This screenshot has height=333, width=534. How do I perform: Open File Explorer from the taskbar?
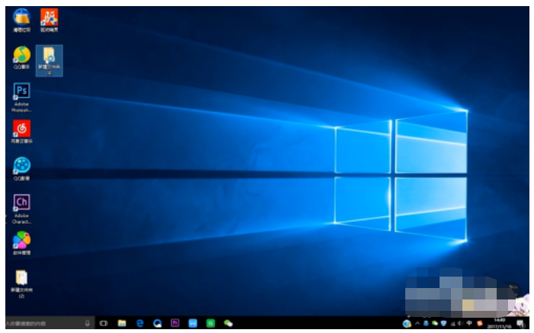point(122,324)
